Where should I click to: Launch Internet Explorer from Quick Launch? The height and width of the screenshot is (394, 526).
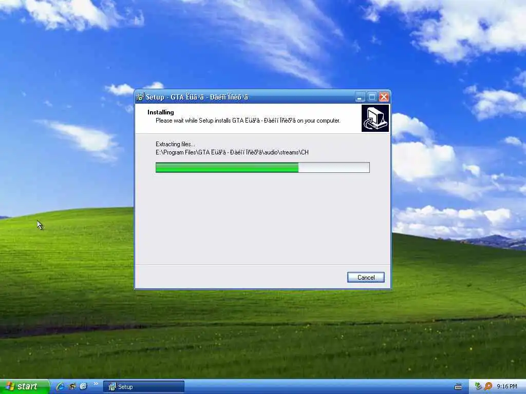[60, 386]
